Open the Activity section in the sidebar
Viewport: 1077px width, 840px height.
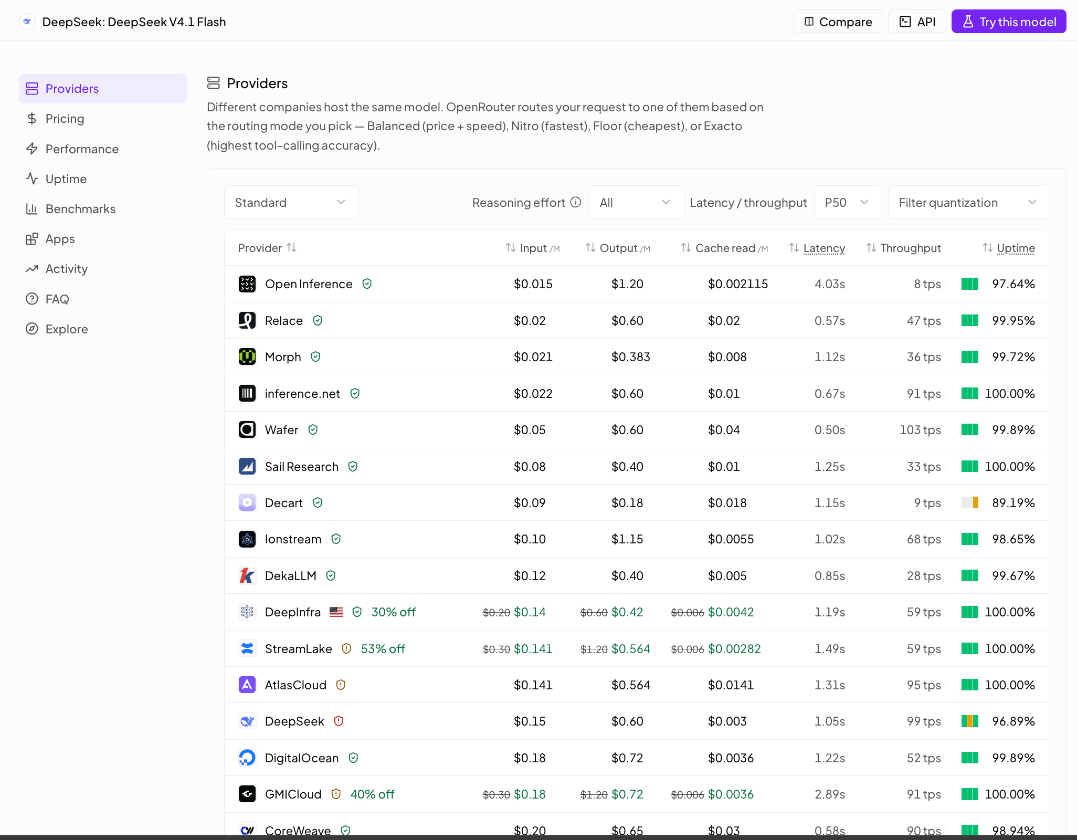pos(103,269)
